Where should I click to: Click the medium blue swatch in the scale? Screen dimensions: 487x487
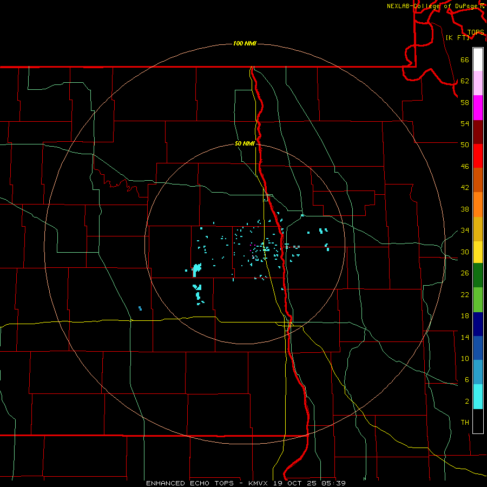478,348
